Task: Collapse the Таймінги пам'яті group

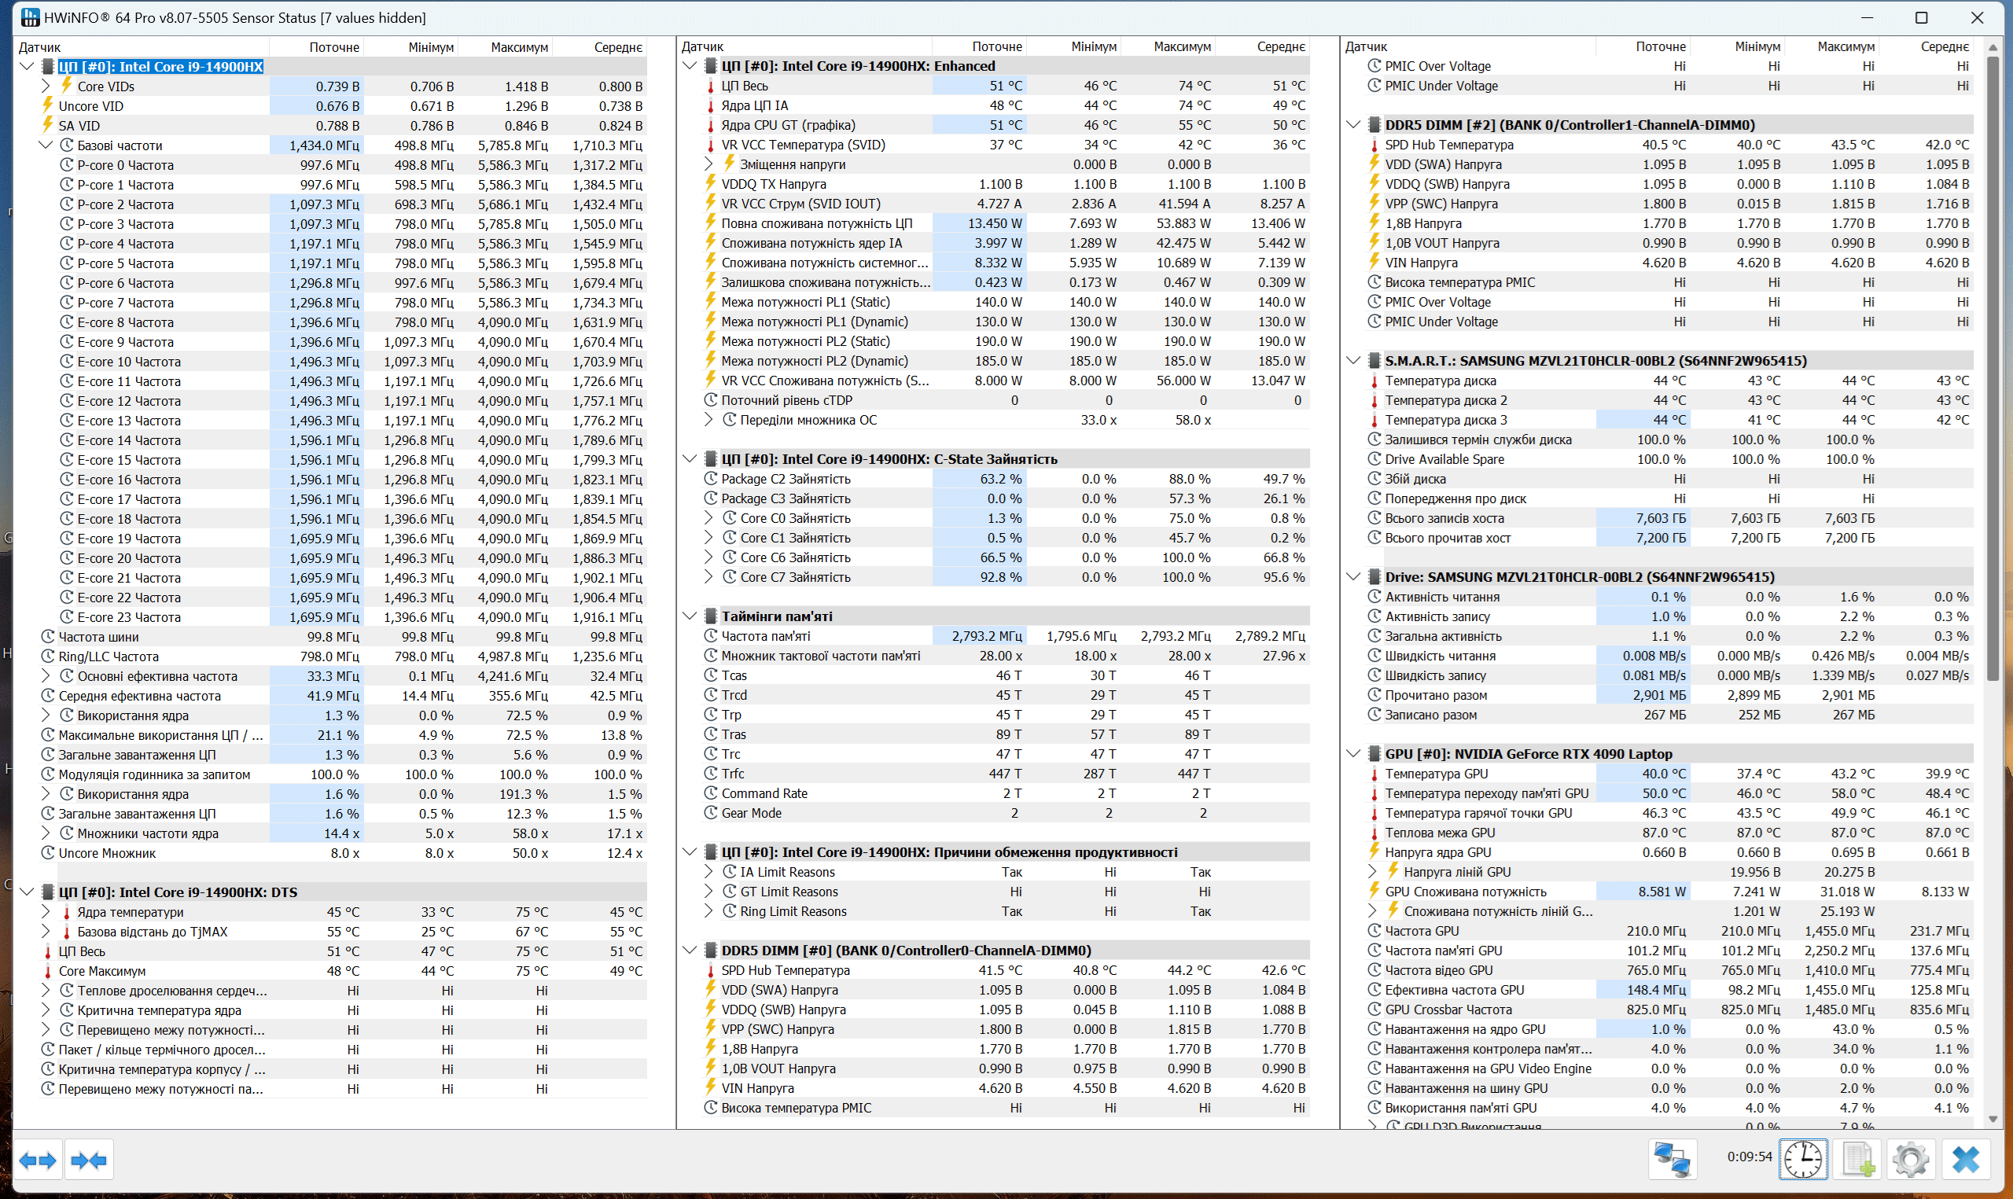Action: 690,616
